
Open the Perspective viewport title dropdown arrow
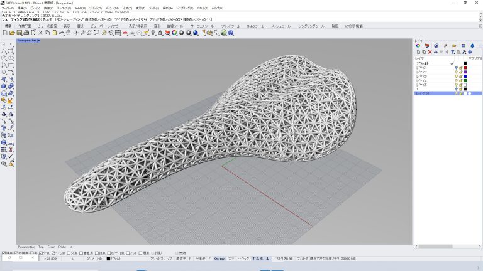click(x=38, y=41)
